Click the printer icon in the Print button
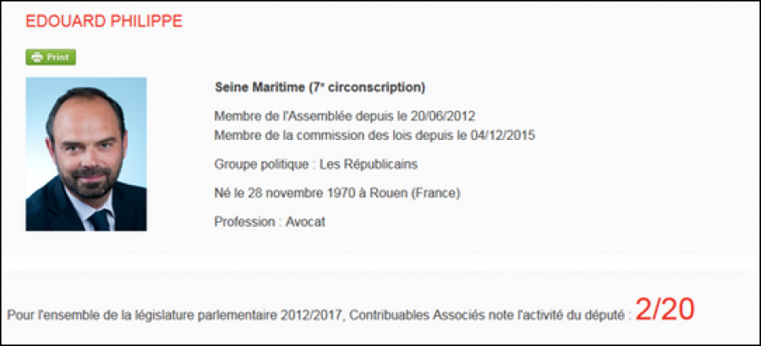 (37, 57)
